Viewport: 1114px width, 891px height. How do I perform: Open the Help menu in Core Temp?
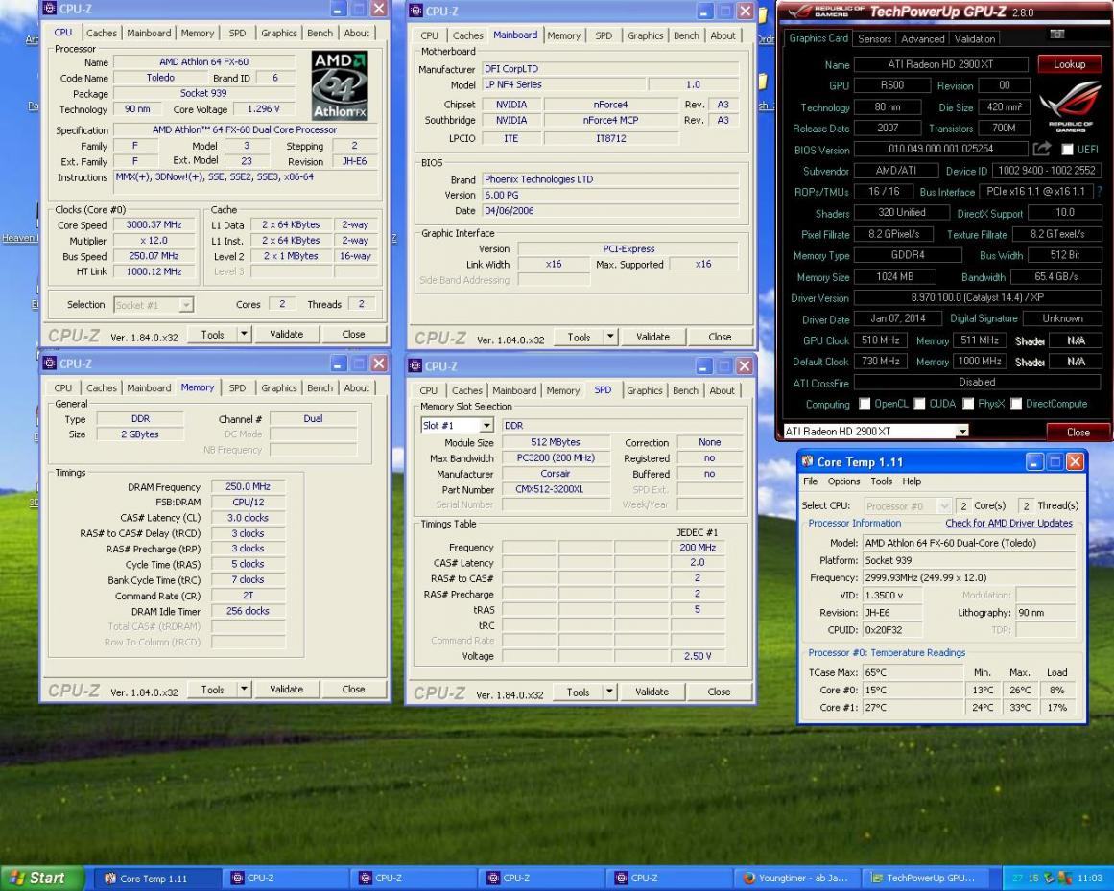912,481
